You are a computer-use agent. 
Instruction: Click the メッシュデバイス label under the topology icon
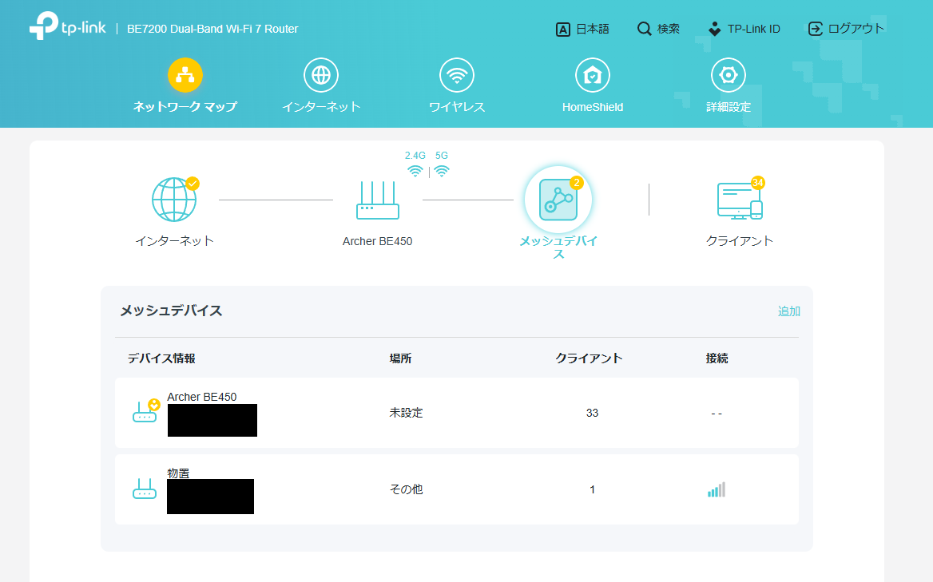pos(558,247)
